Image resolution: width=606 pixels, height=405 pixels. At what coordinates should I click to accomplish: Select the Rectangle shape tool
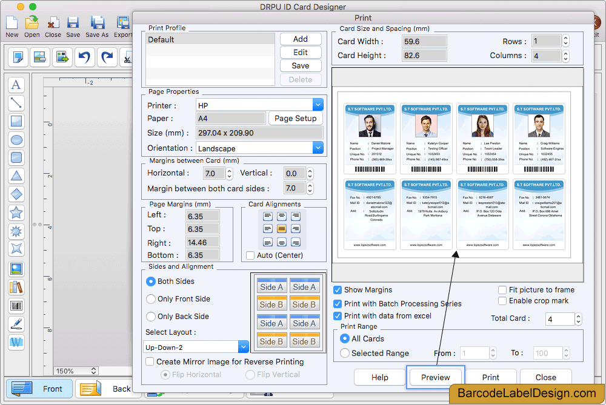tap(16, 121)
